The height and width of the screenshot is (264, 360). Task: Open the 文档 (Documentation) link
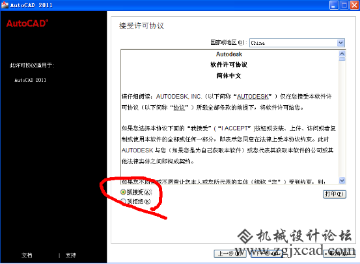[27, 255]
